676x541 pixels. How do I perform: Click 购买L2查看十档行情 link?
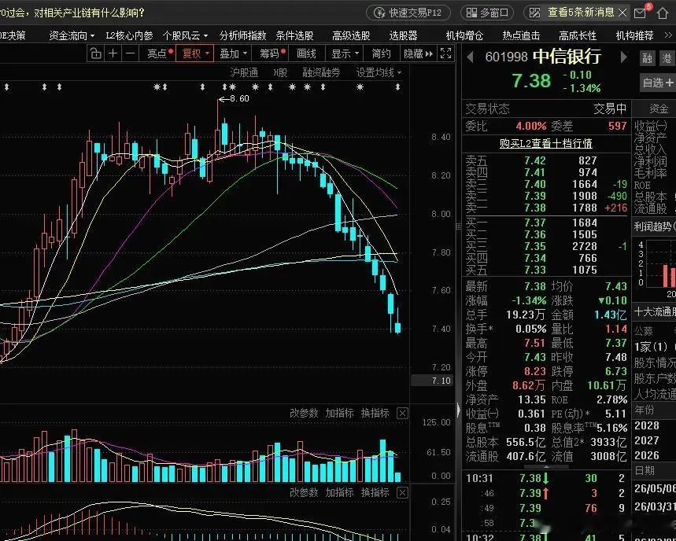546,143
